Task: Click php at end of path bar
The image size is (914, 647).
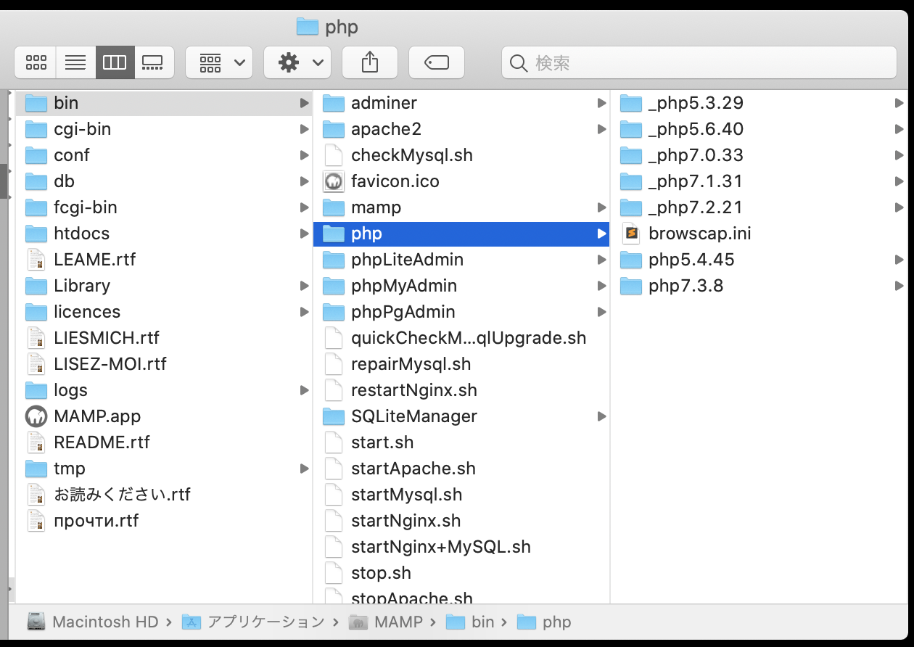Action: click(545, 622)
